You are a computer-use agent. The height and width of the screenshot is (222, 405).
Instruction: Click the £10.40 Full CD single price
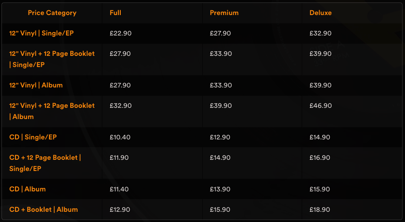pyautogui.click(x=120, y=137)
